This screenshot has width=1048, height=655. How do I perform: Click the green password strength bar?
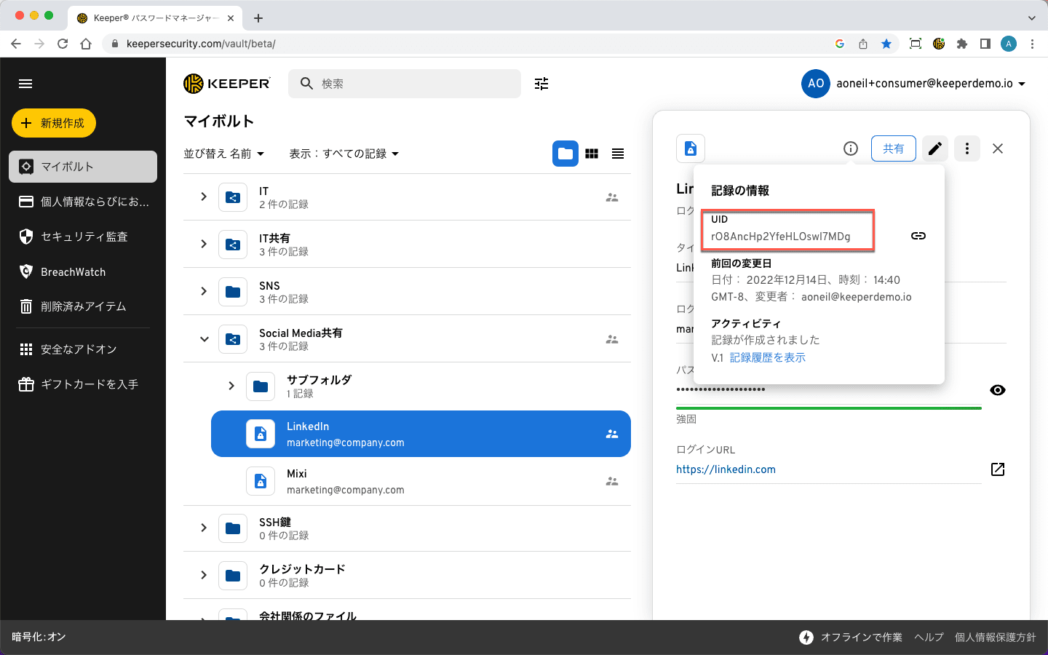tap(828, 408)
